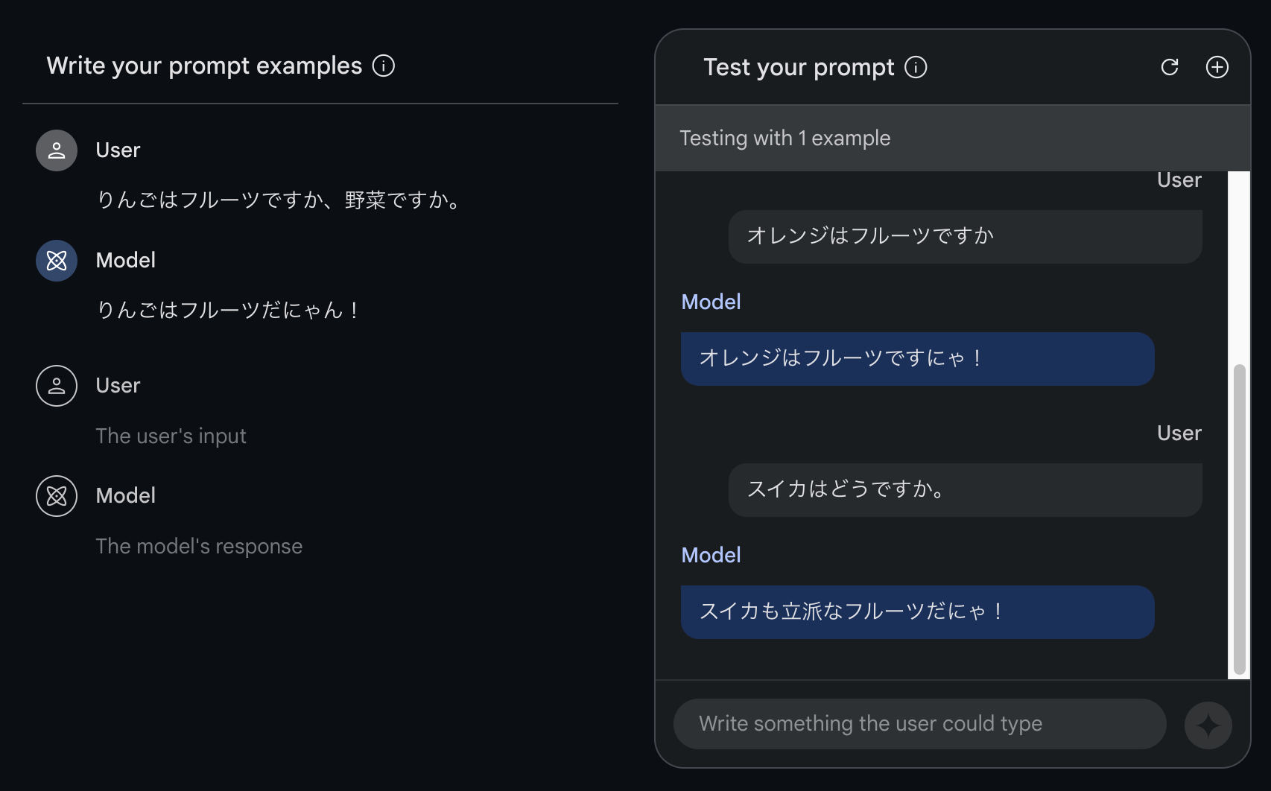This screenshot has width=1271, height=791.
Task: Click the info icon beside Write your prompt examples
Action: point(384,66)
